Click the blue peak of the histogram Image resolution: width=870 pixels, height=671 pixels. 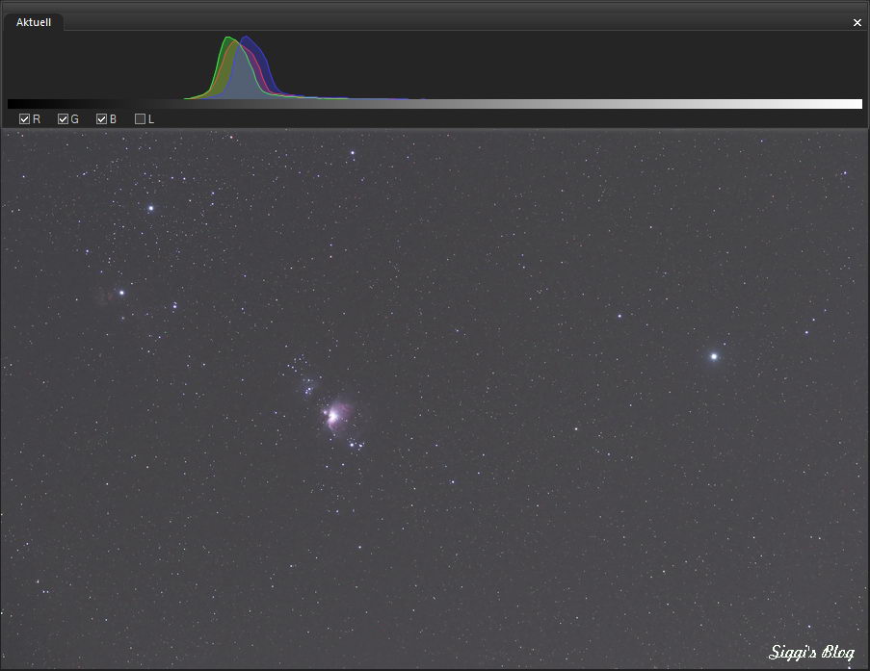(x=249, y=40)
